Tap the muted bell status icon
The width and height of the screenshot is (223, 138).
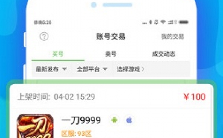pos(156,22)
